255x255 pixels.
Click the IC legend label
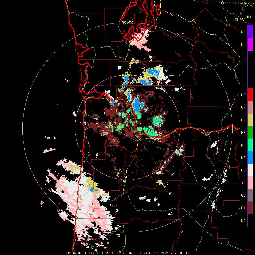243,183
